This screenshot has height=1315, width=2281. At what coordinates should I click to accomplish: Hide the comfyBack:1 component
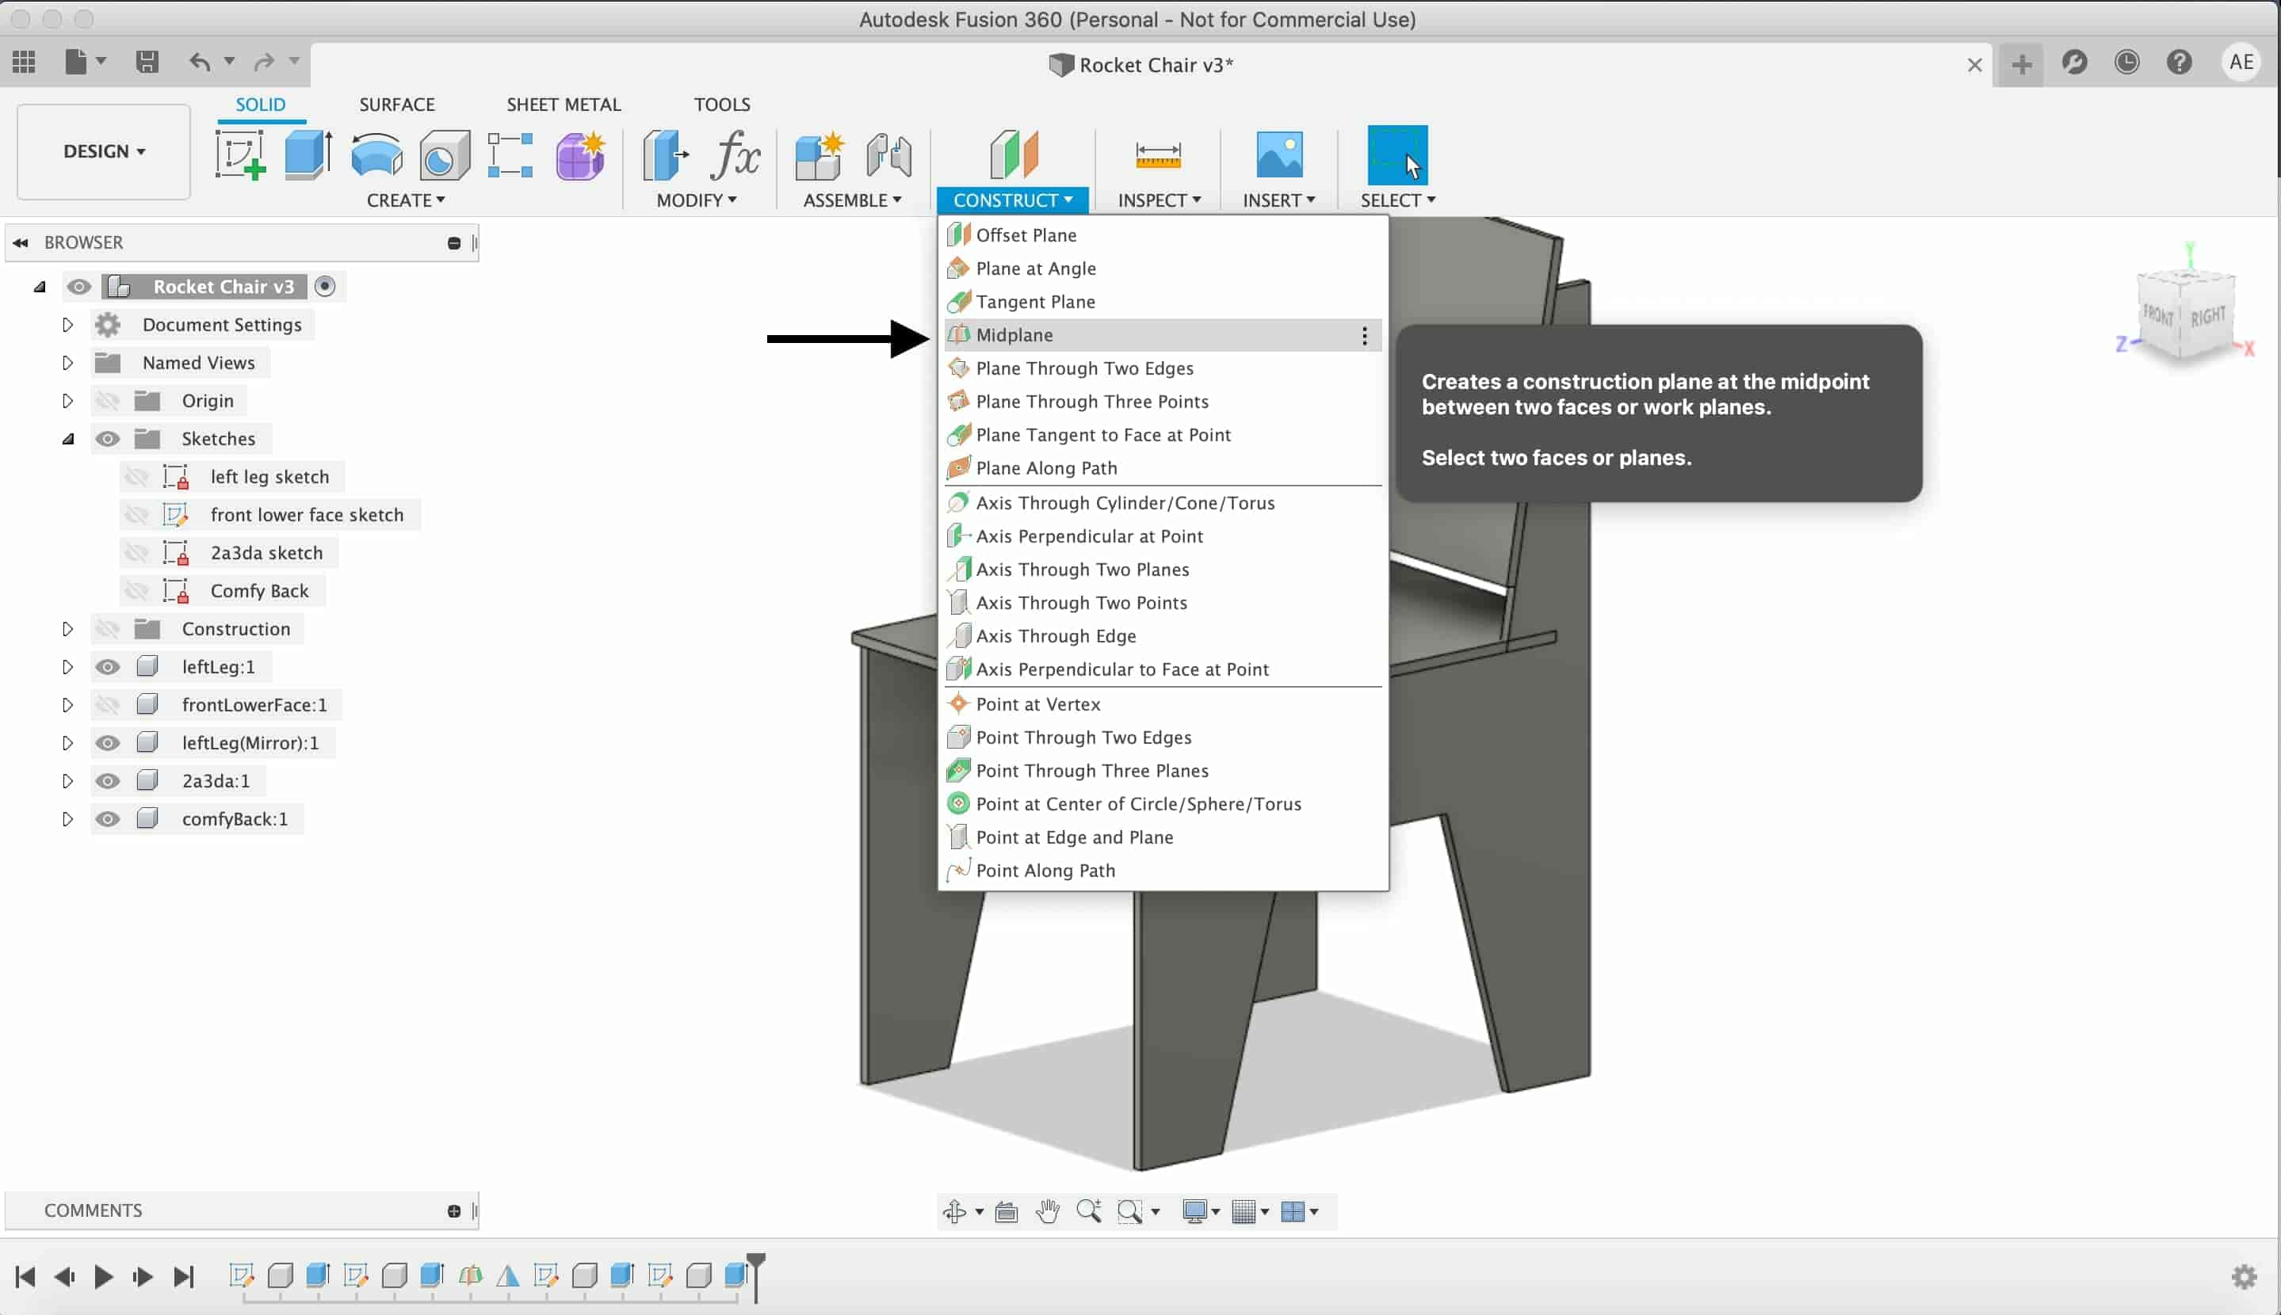point(108,818)
